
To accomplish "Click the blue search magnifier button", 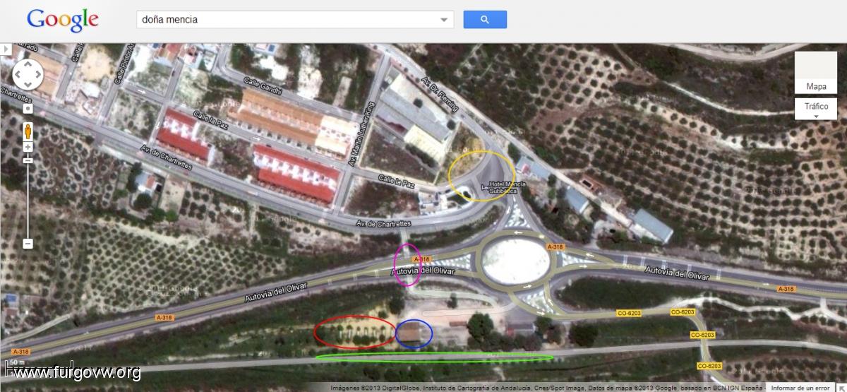I will (x=485, y=20).
